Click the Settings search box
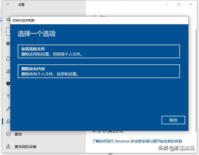Viewport: 199px width, 155px height. (8, 32)
